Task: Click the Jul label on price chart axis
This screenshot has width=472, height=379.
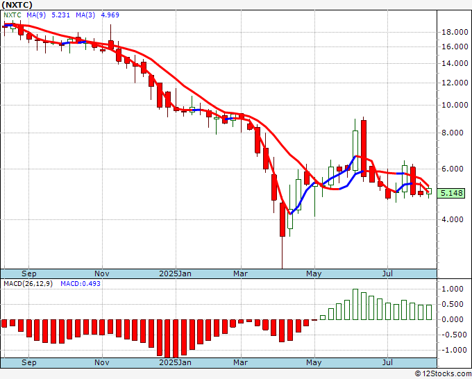Action: 388,273
